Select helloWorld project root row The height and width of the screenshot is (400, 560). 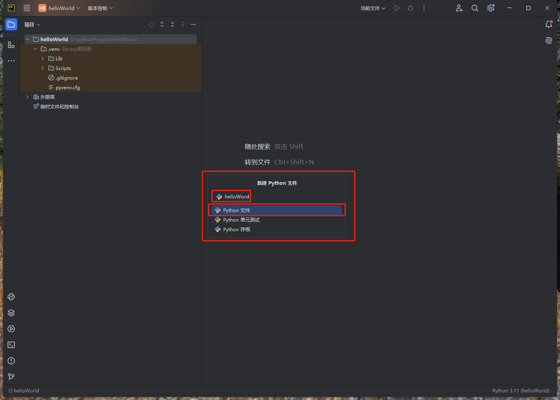110,39
